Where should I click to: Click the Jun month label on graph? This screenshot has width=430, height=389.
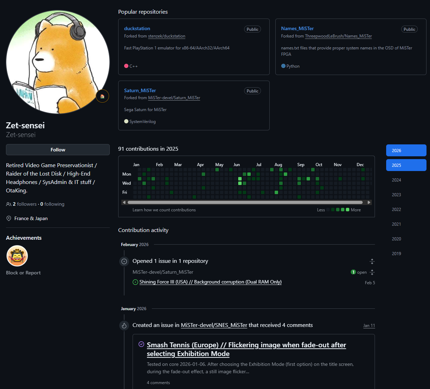tap(237, 164)
